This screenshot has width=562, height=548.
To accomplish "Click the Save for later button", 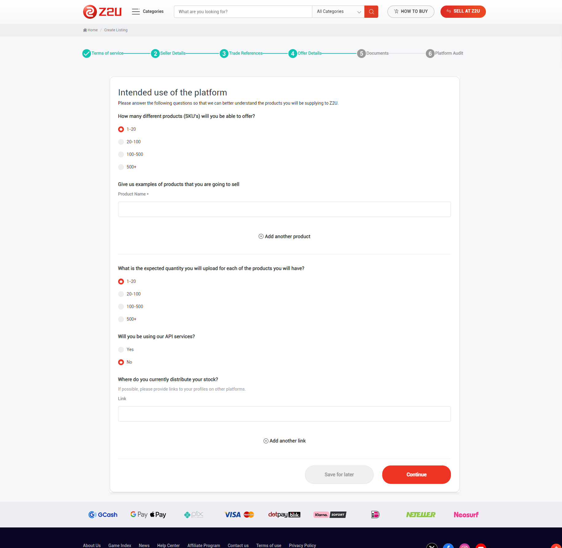I will click(x=339, y=475).
